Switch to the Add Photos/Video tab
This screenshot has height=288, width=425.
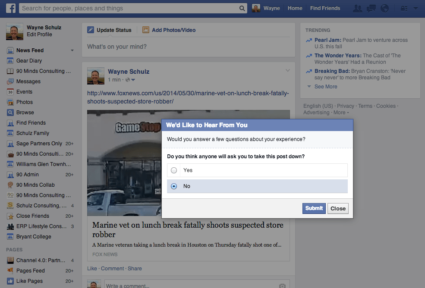[x=169, y=30]
